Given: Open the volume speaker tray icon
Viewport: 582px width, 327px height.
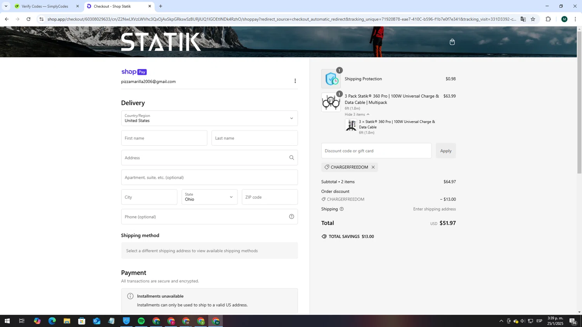Looking at the screenshot, I should (523, 321).
